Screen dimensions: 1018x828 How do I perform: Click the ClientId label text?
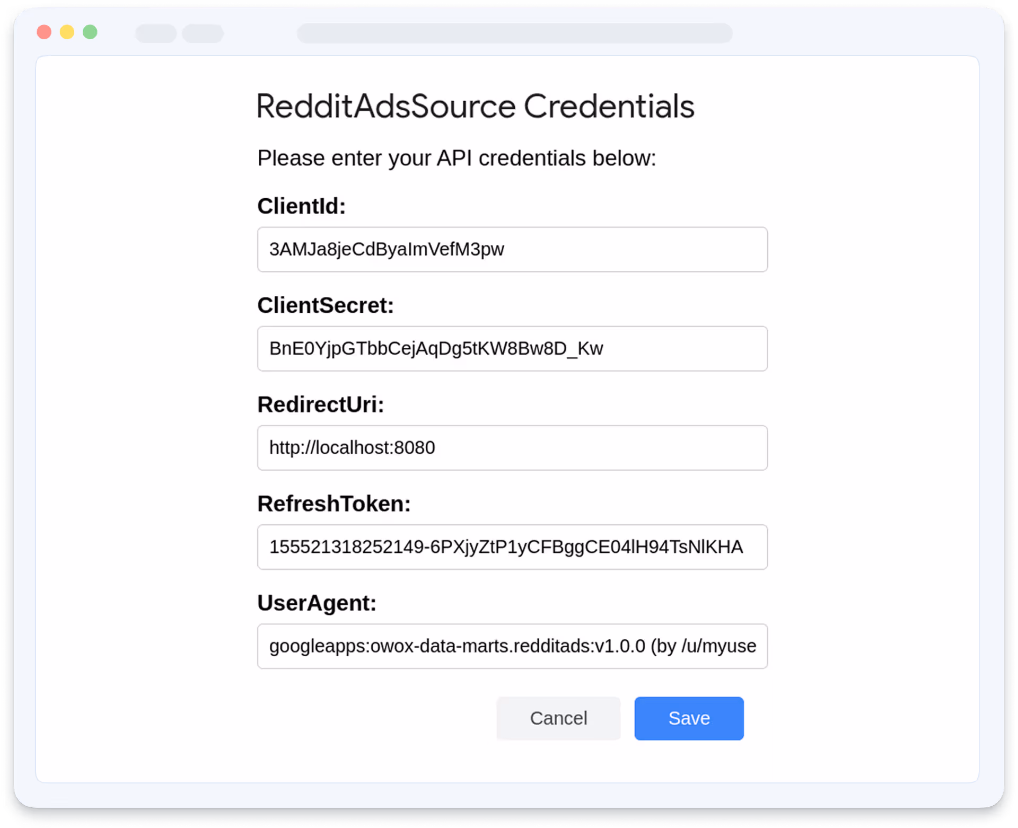point(301,206)
